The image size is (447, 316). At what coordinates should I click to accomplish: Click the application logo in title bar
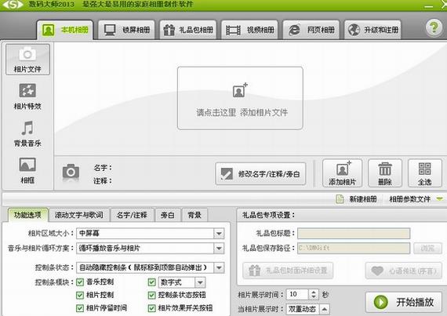pyautogui.click(x=13, y=4)
